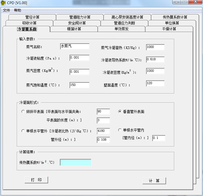This screenshot has height=196, width=203.
Task: Open the 文件 menu
Action: [6, 10]
